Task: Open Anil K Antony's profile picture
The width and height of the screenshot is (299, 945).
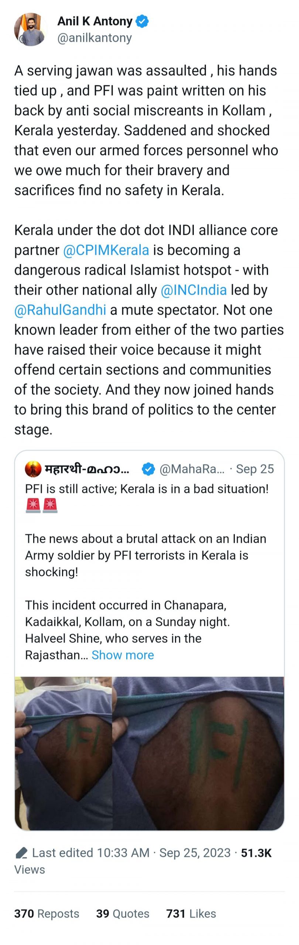Action: (x=30, y=30)
